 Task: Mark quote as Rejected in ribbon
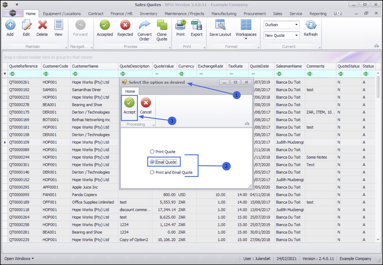(x=125, y=25)
